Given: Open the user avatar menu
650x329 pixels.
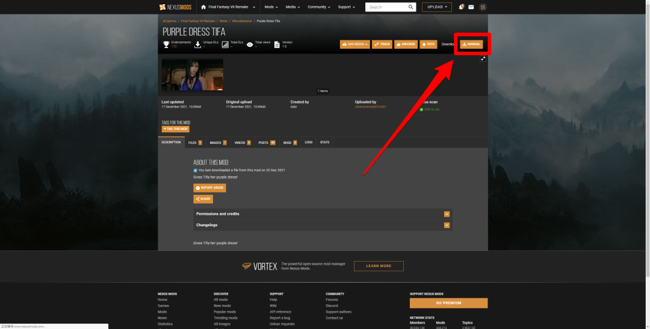Looking at the screenshot, I should pyautogui.click(x=483, y=7).
